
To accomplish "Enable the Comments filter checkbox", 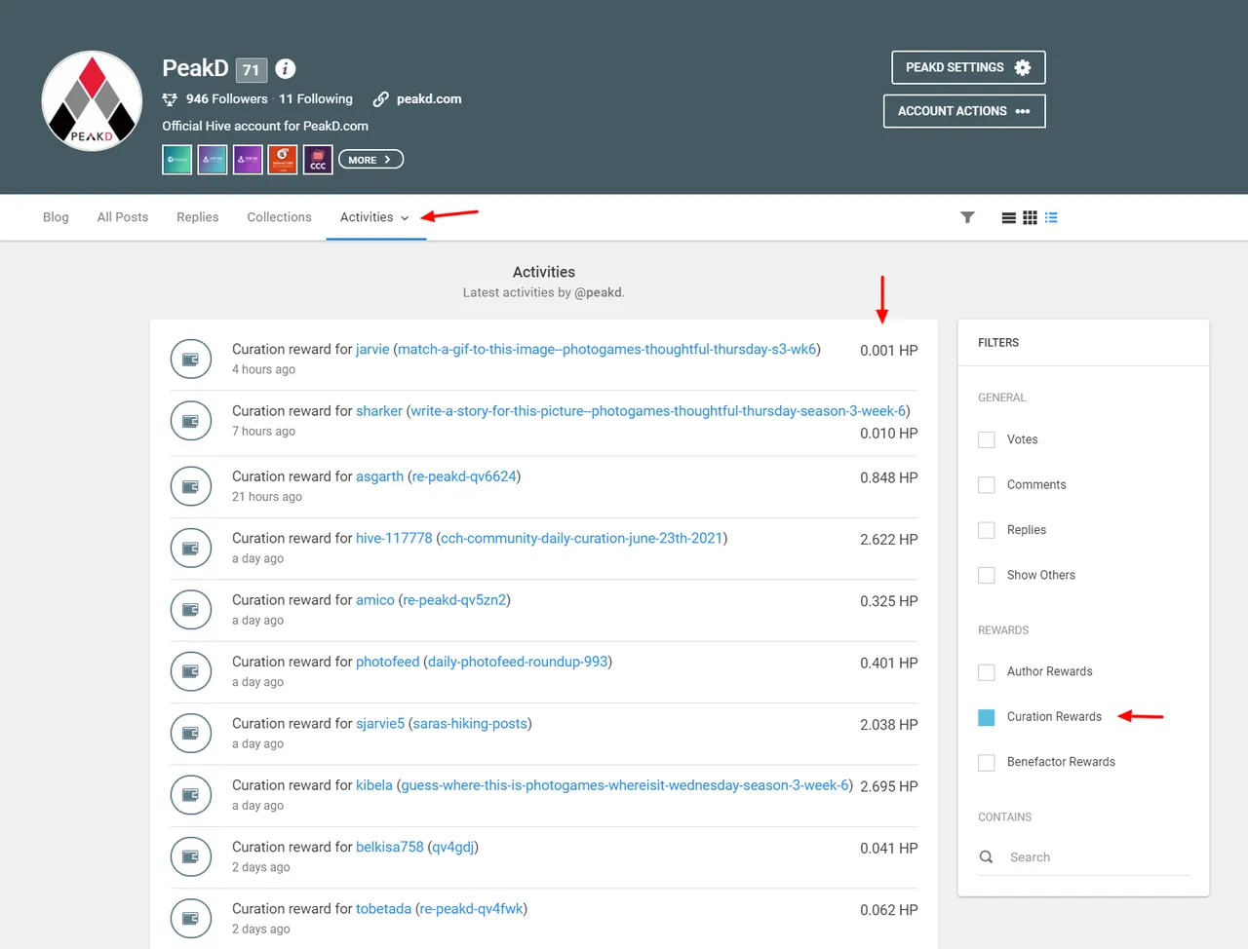I will (x=987, y=484).
